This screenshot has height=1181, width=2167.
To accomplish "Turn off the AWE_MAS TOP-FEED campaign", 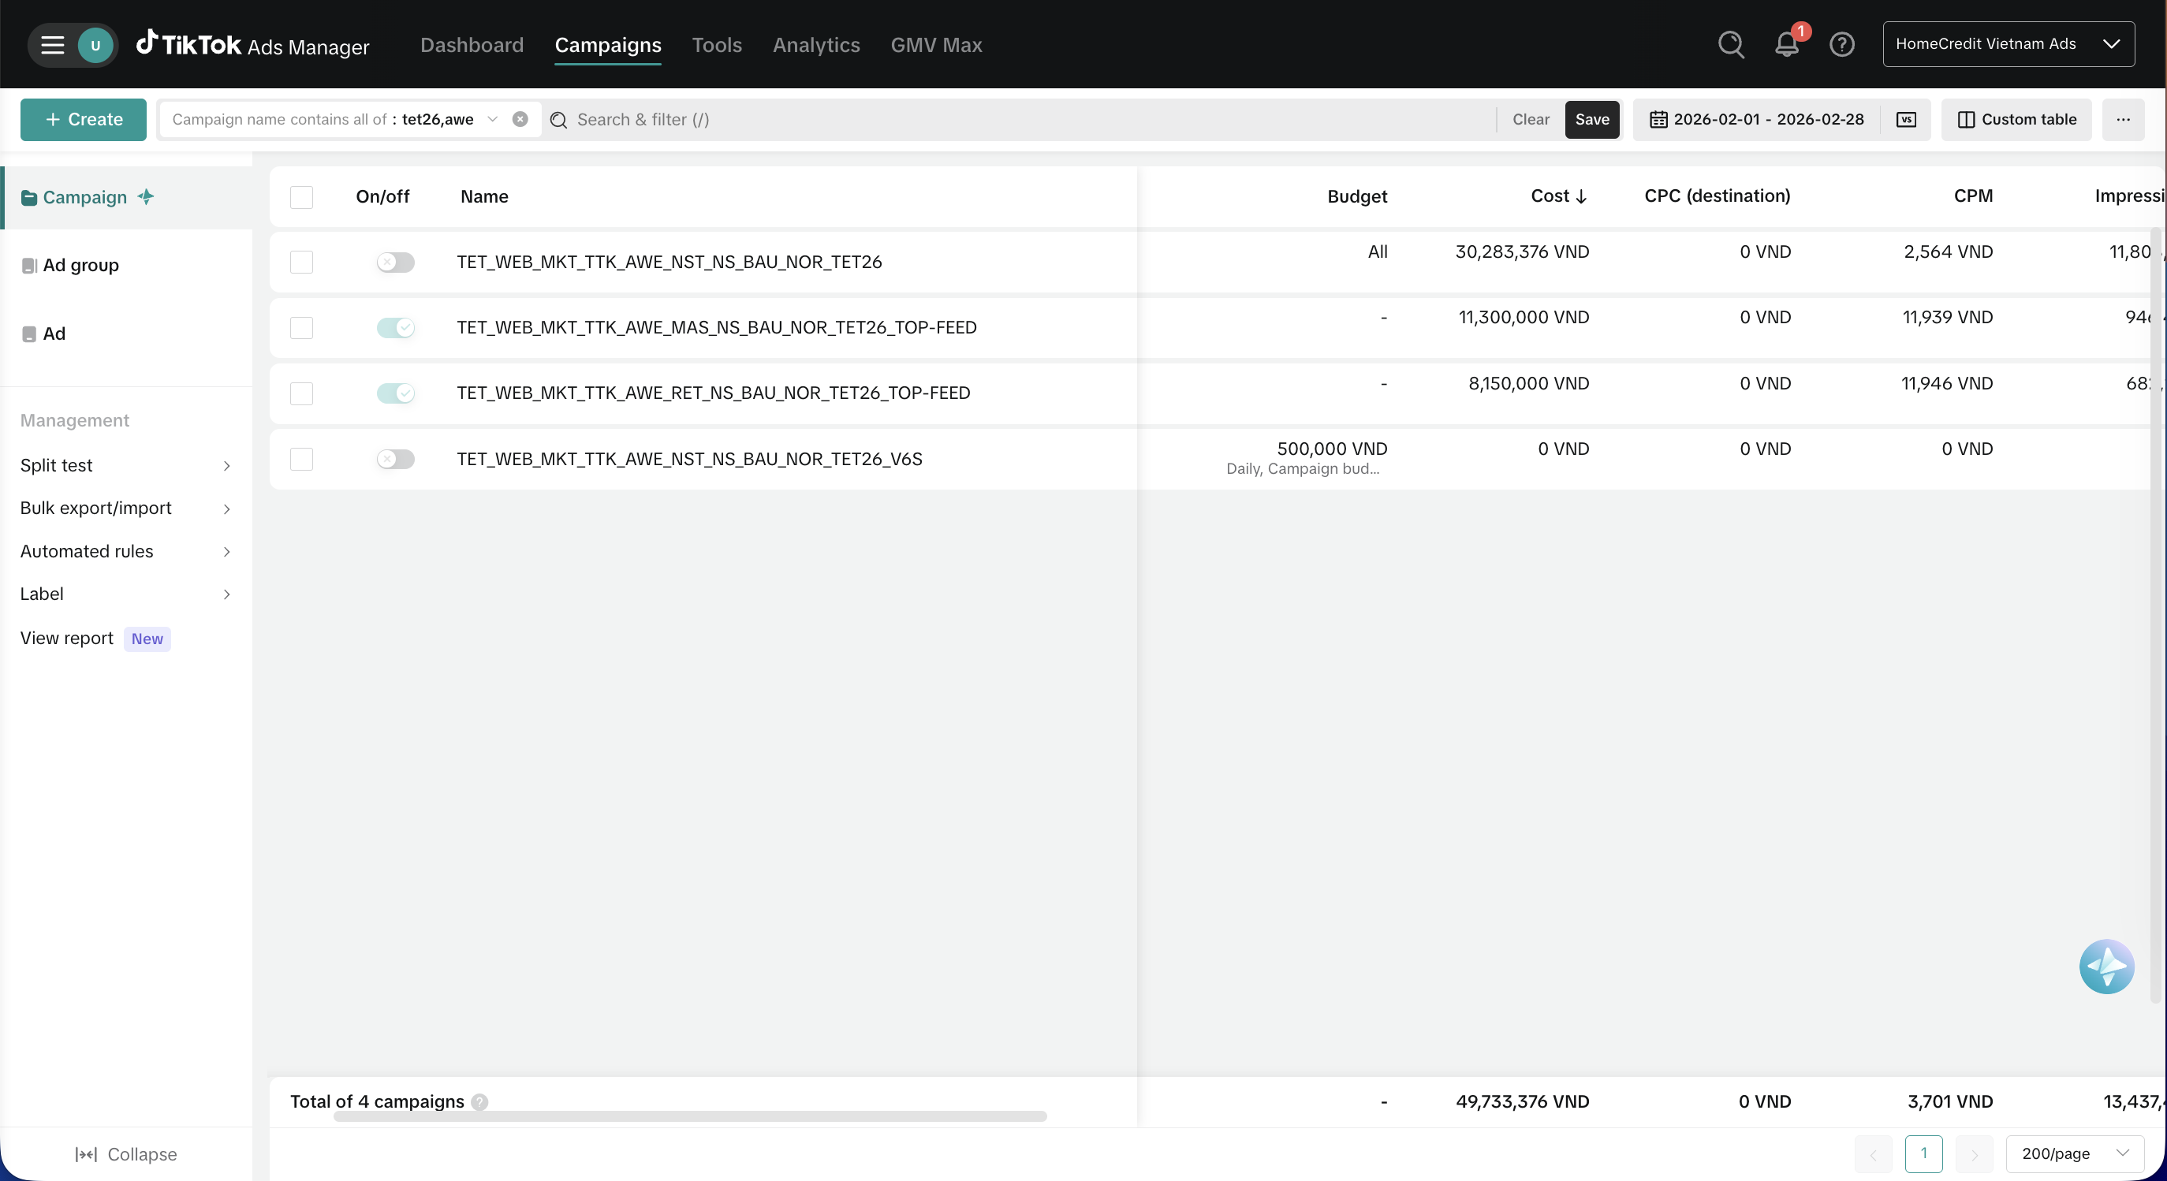I will pyautogui.click(x=395, y=327).
